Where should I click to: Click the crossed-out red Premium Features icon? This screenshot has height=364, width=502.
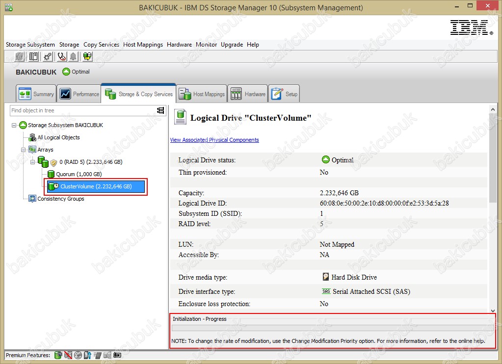[68, 355]
